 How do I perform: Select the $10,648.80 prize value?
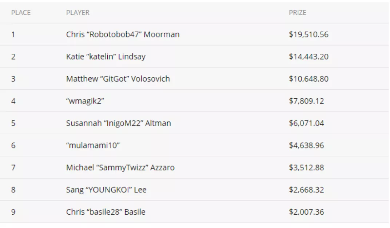tap(309, 79)
